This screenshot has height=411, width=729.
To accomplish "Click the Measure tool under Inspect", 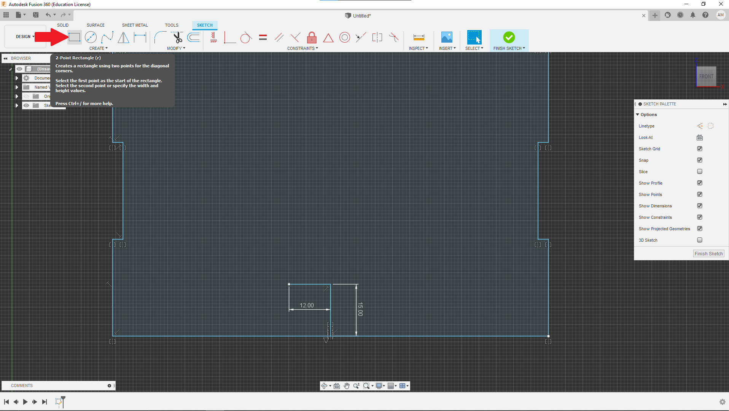I will pyautogui.click(x=419, y=37).
